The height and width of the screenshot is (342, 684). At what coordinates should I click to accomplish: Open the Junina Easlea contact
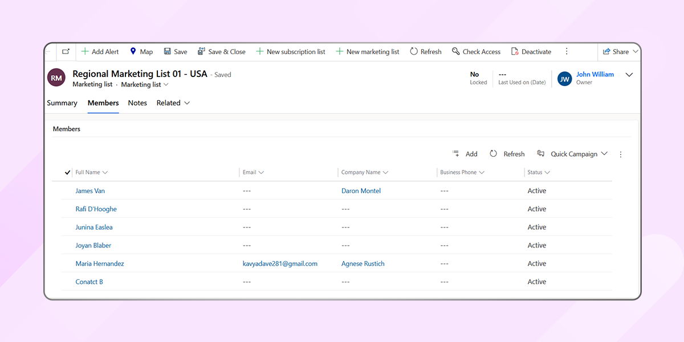(94, 227)
